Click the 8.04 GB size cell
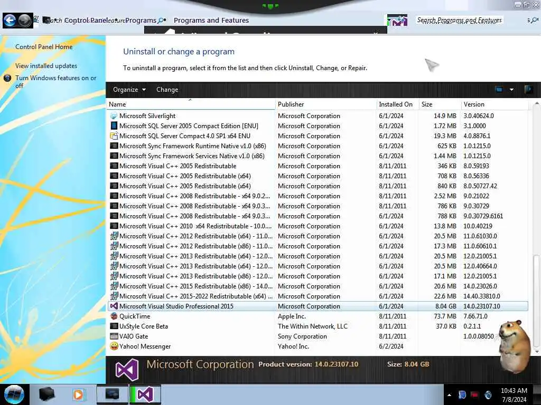 (446, 306)
